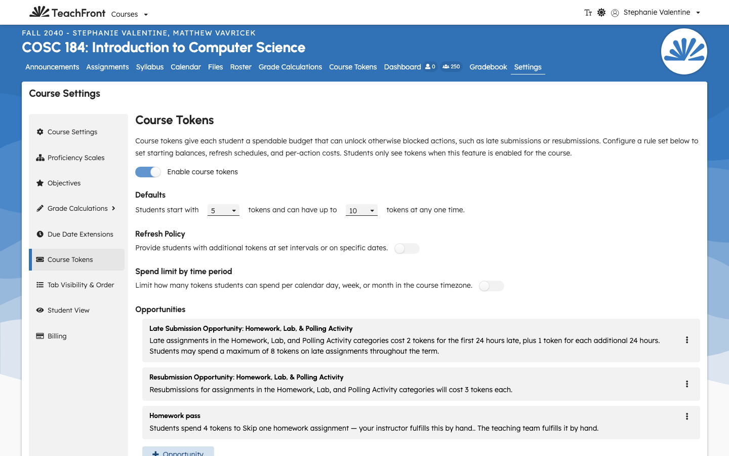Screen dimensions: 729x456
Task: Click the user profile avatar icon
Action: 615,13
